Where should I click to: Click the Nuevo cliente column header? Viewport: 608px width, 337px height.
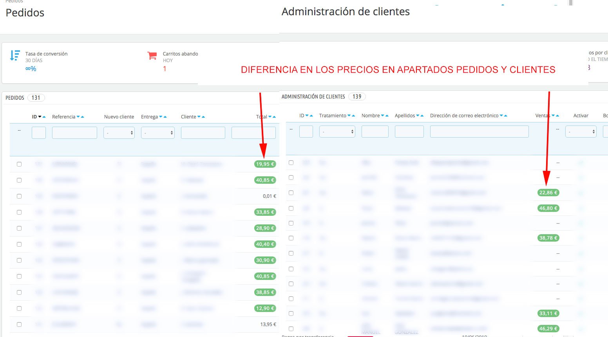[119, 117]
